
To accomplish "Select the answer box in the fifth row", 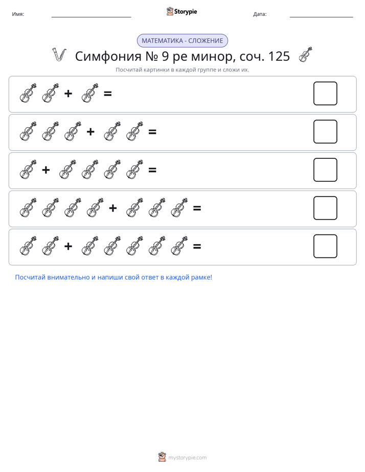I will tap(325, 246).
